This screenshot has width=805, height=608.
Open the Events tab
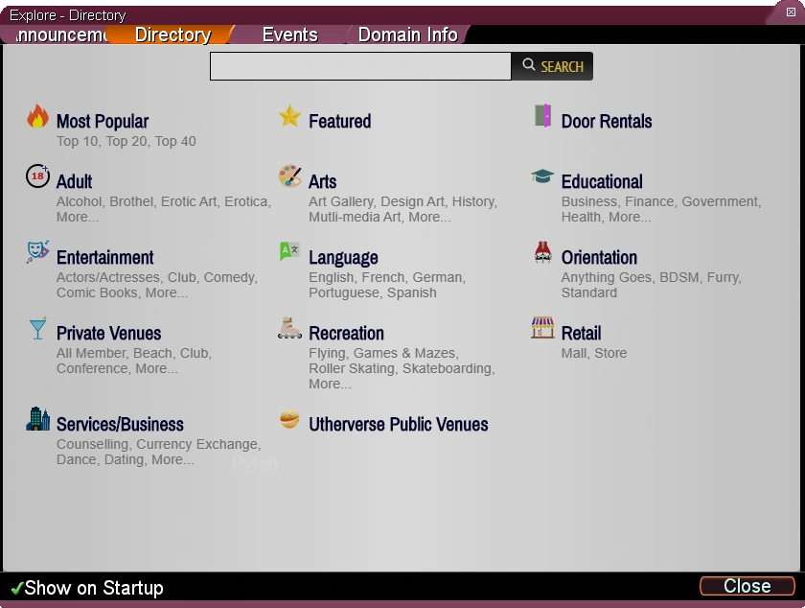point(290,35)
